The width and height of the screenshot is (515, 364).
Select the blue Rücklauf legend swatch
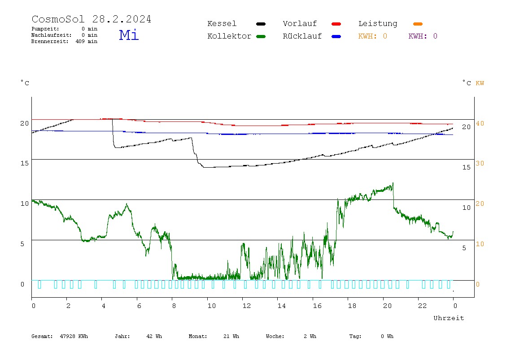pyautogui.click(x=336, y=36)
